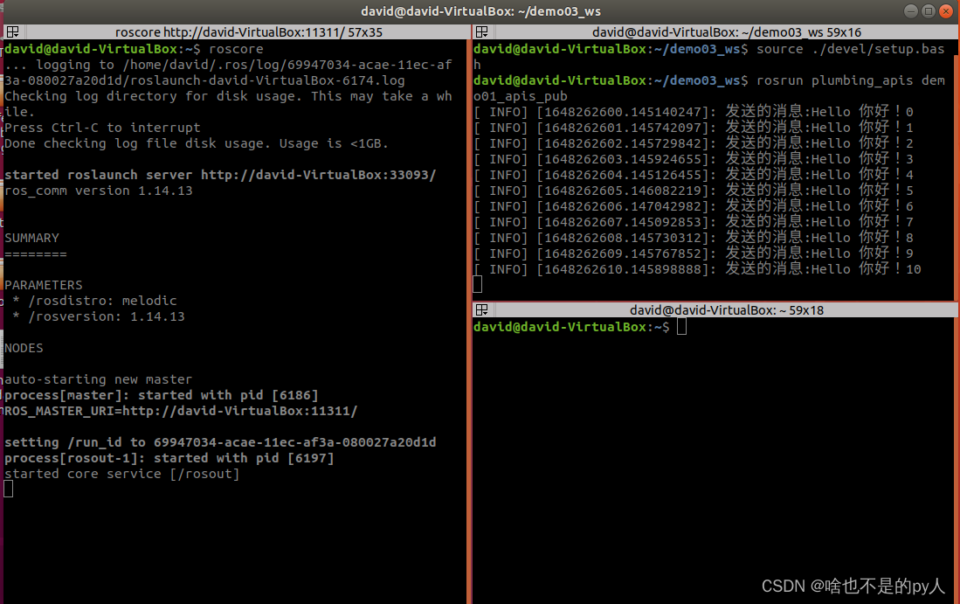Click the INFO line ending with 0
The image size is (960, 604).
tap(694, 112)
